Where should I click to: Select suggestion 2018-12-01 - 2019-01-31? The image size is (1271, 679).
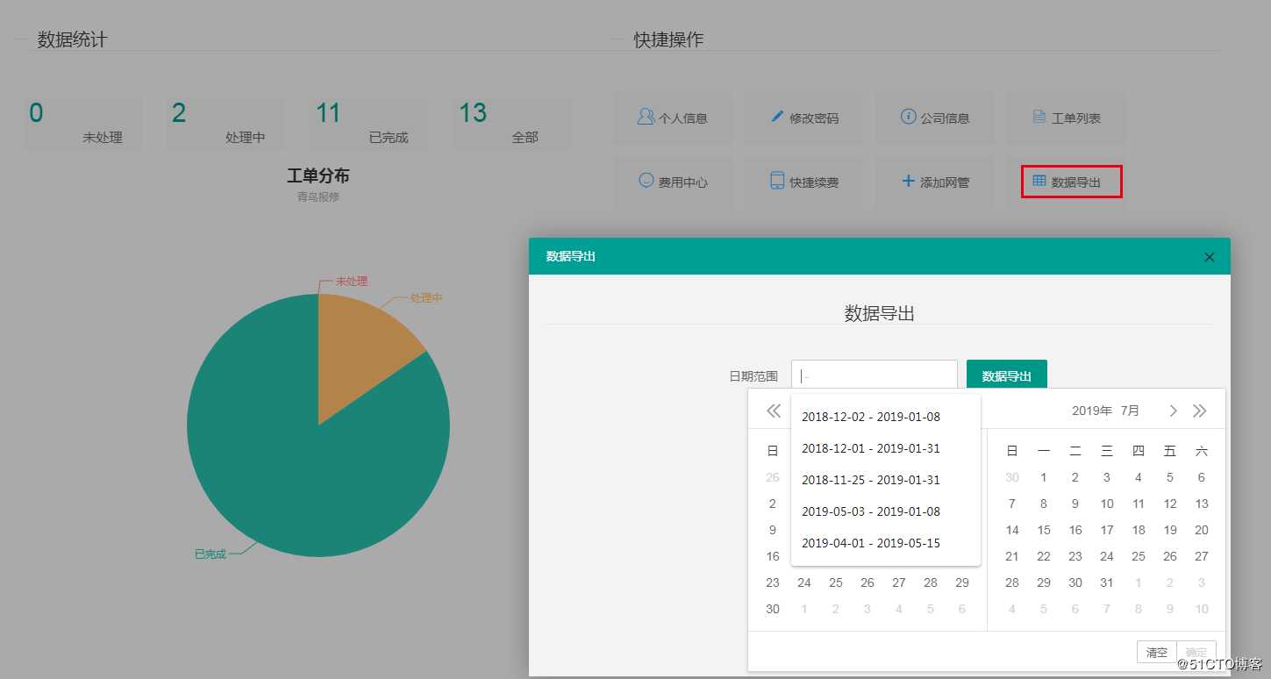pos(886,448)
